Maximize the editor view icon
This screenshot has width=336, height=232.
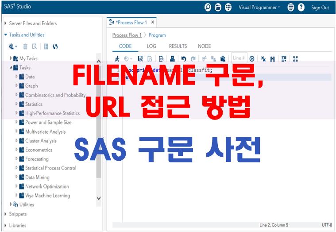click(x=296, y=58)
